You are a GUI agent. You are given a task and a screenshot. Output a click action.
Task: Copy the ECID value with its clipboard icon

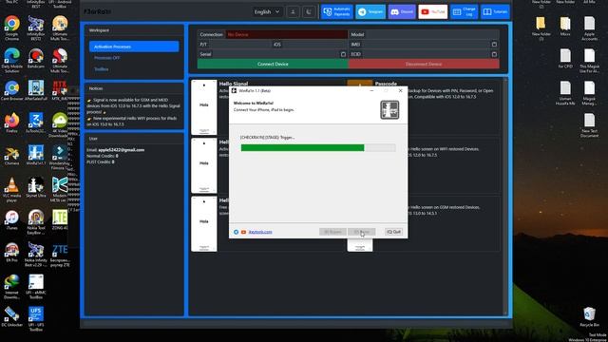tap(494, 54)
